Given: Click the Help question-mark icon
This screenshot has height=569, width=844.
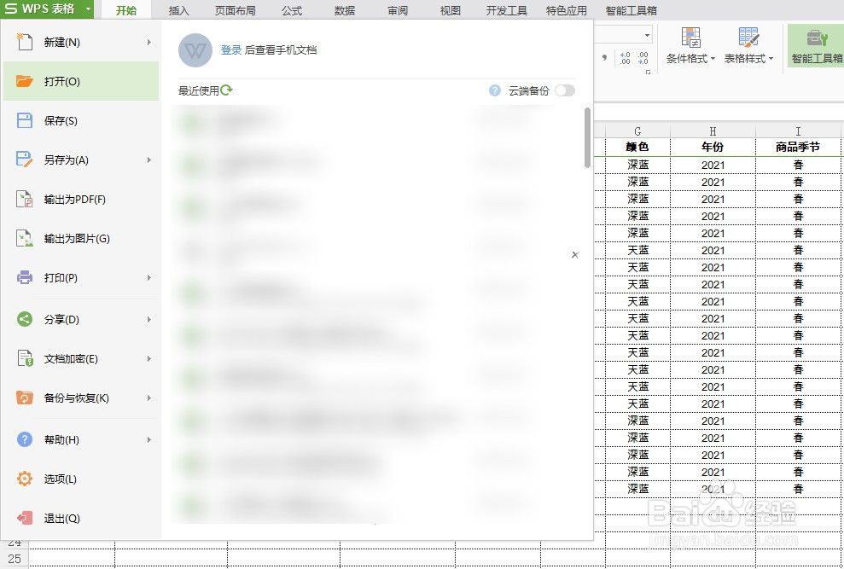Looking at the screenshot, I should pos(25,439).
